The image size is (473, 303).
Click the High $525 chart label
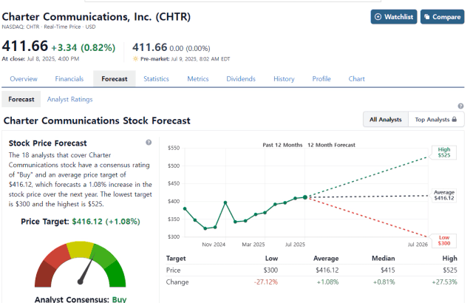443,152
